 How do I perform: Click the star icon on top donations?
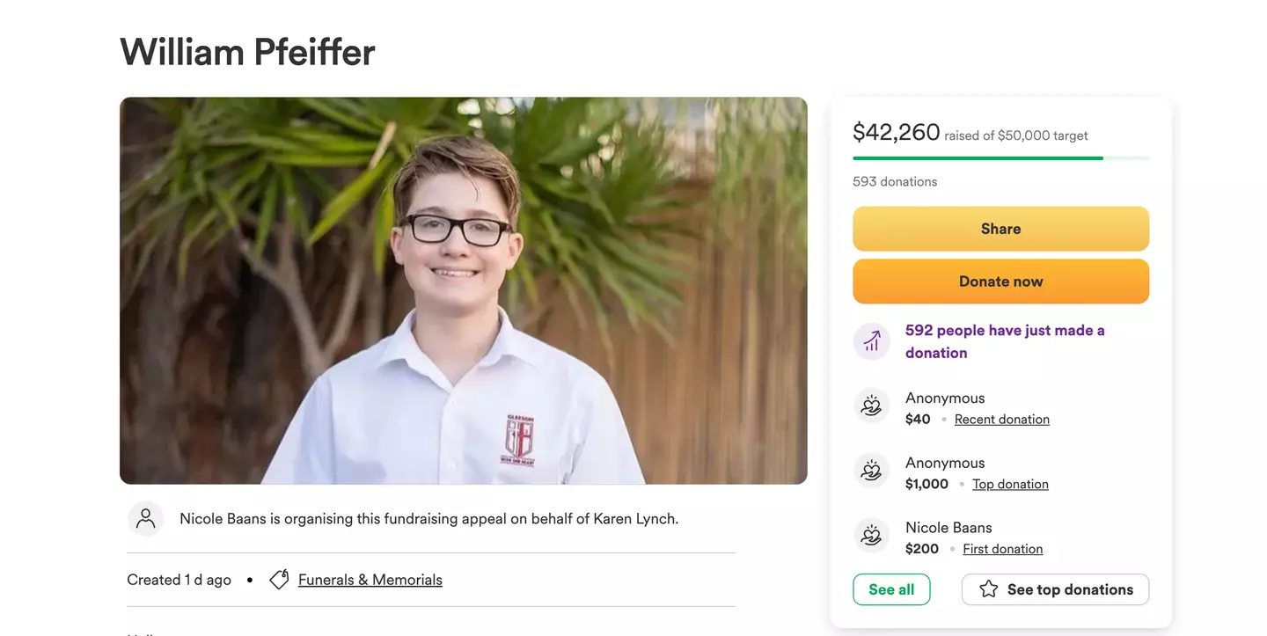tap(988, 589)
